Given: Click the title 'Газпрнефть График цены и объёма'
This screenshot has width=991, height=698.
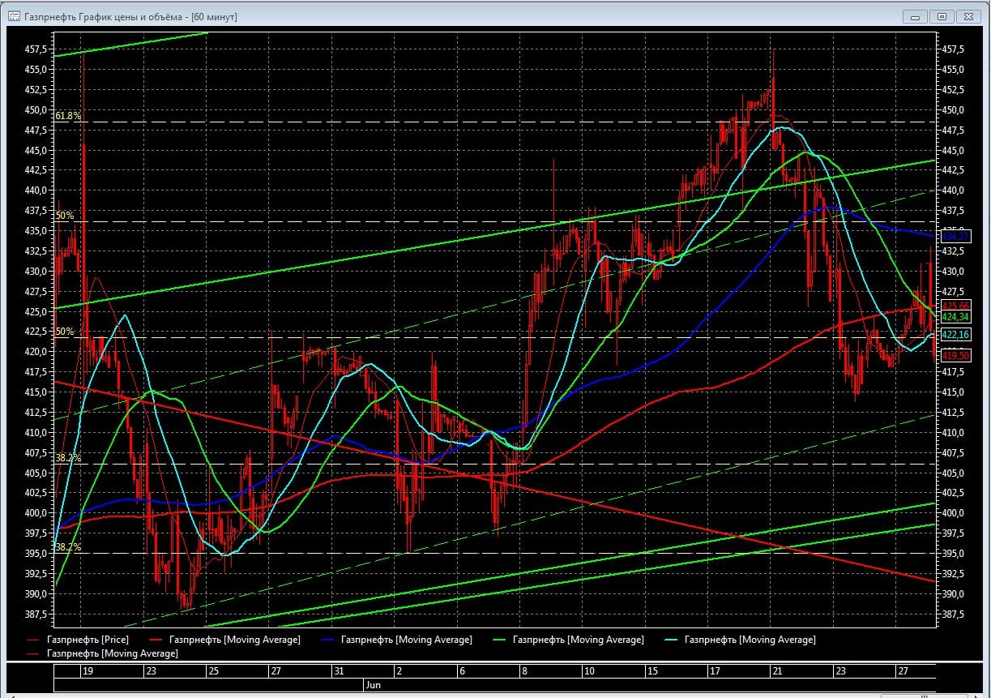Looking at the screenshot, I should click(105, 16).
